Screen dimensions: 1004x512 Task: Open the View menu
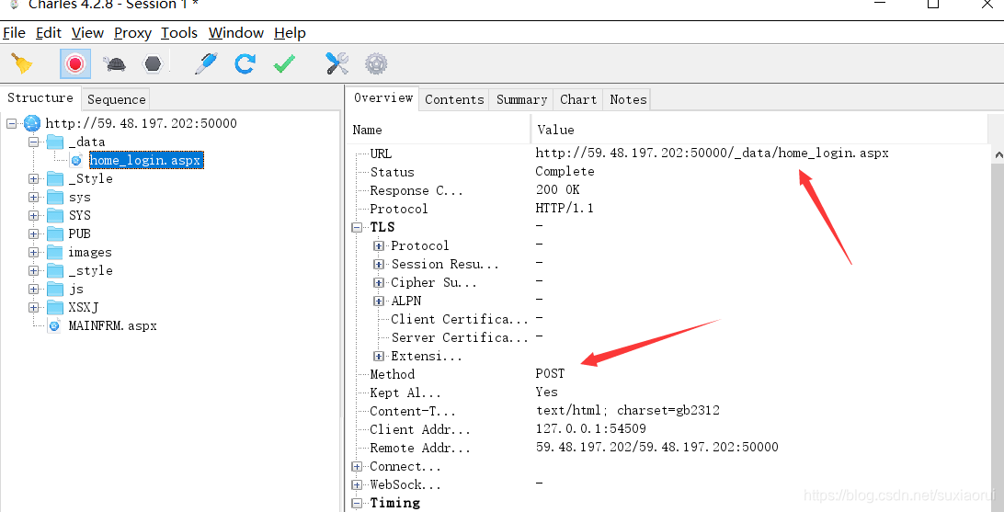[87, 33]
